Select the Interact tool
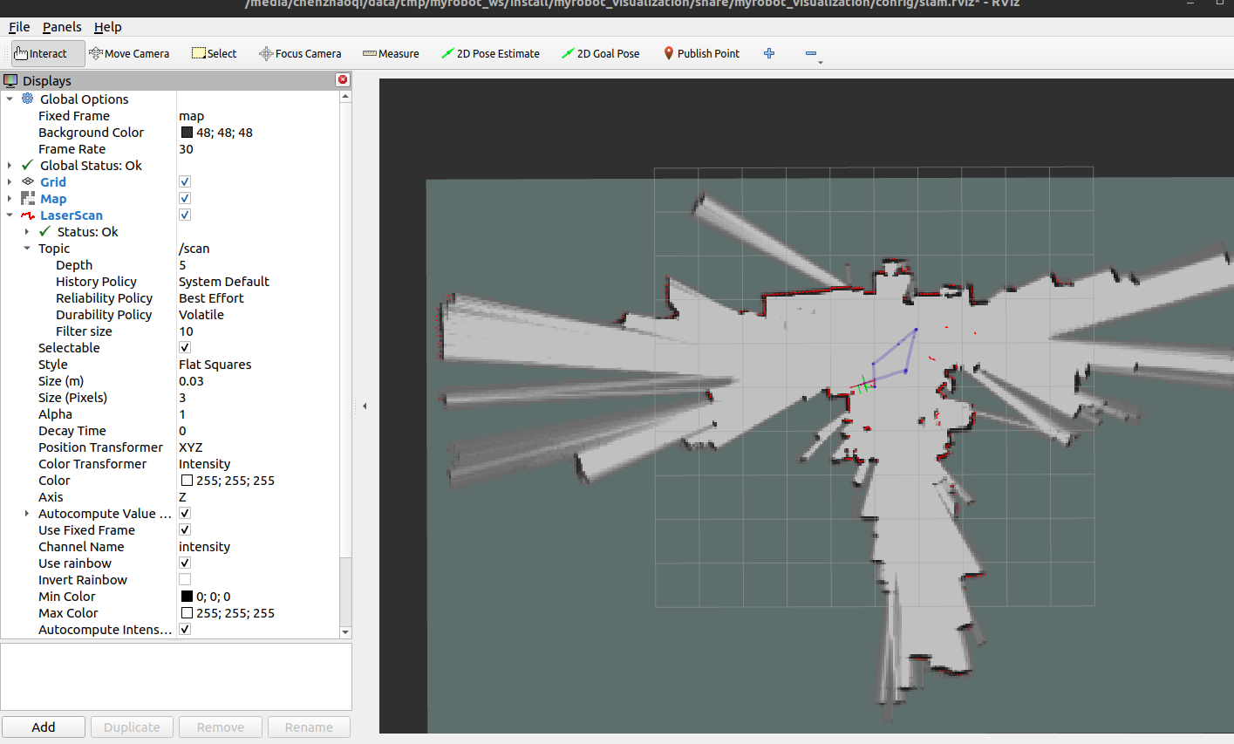Image resolution: width=1234 pixels, height=744 pixels. 48,53
